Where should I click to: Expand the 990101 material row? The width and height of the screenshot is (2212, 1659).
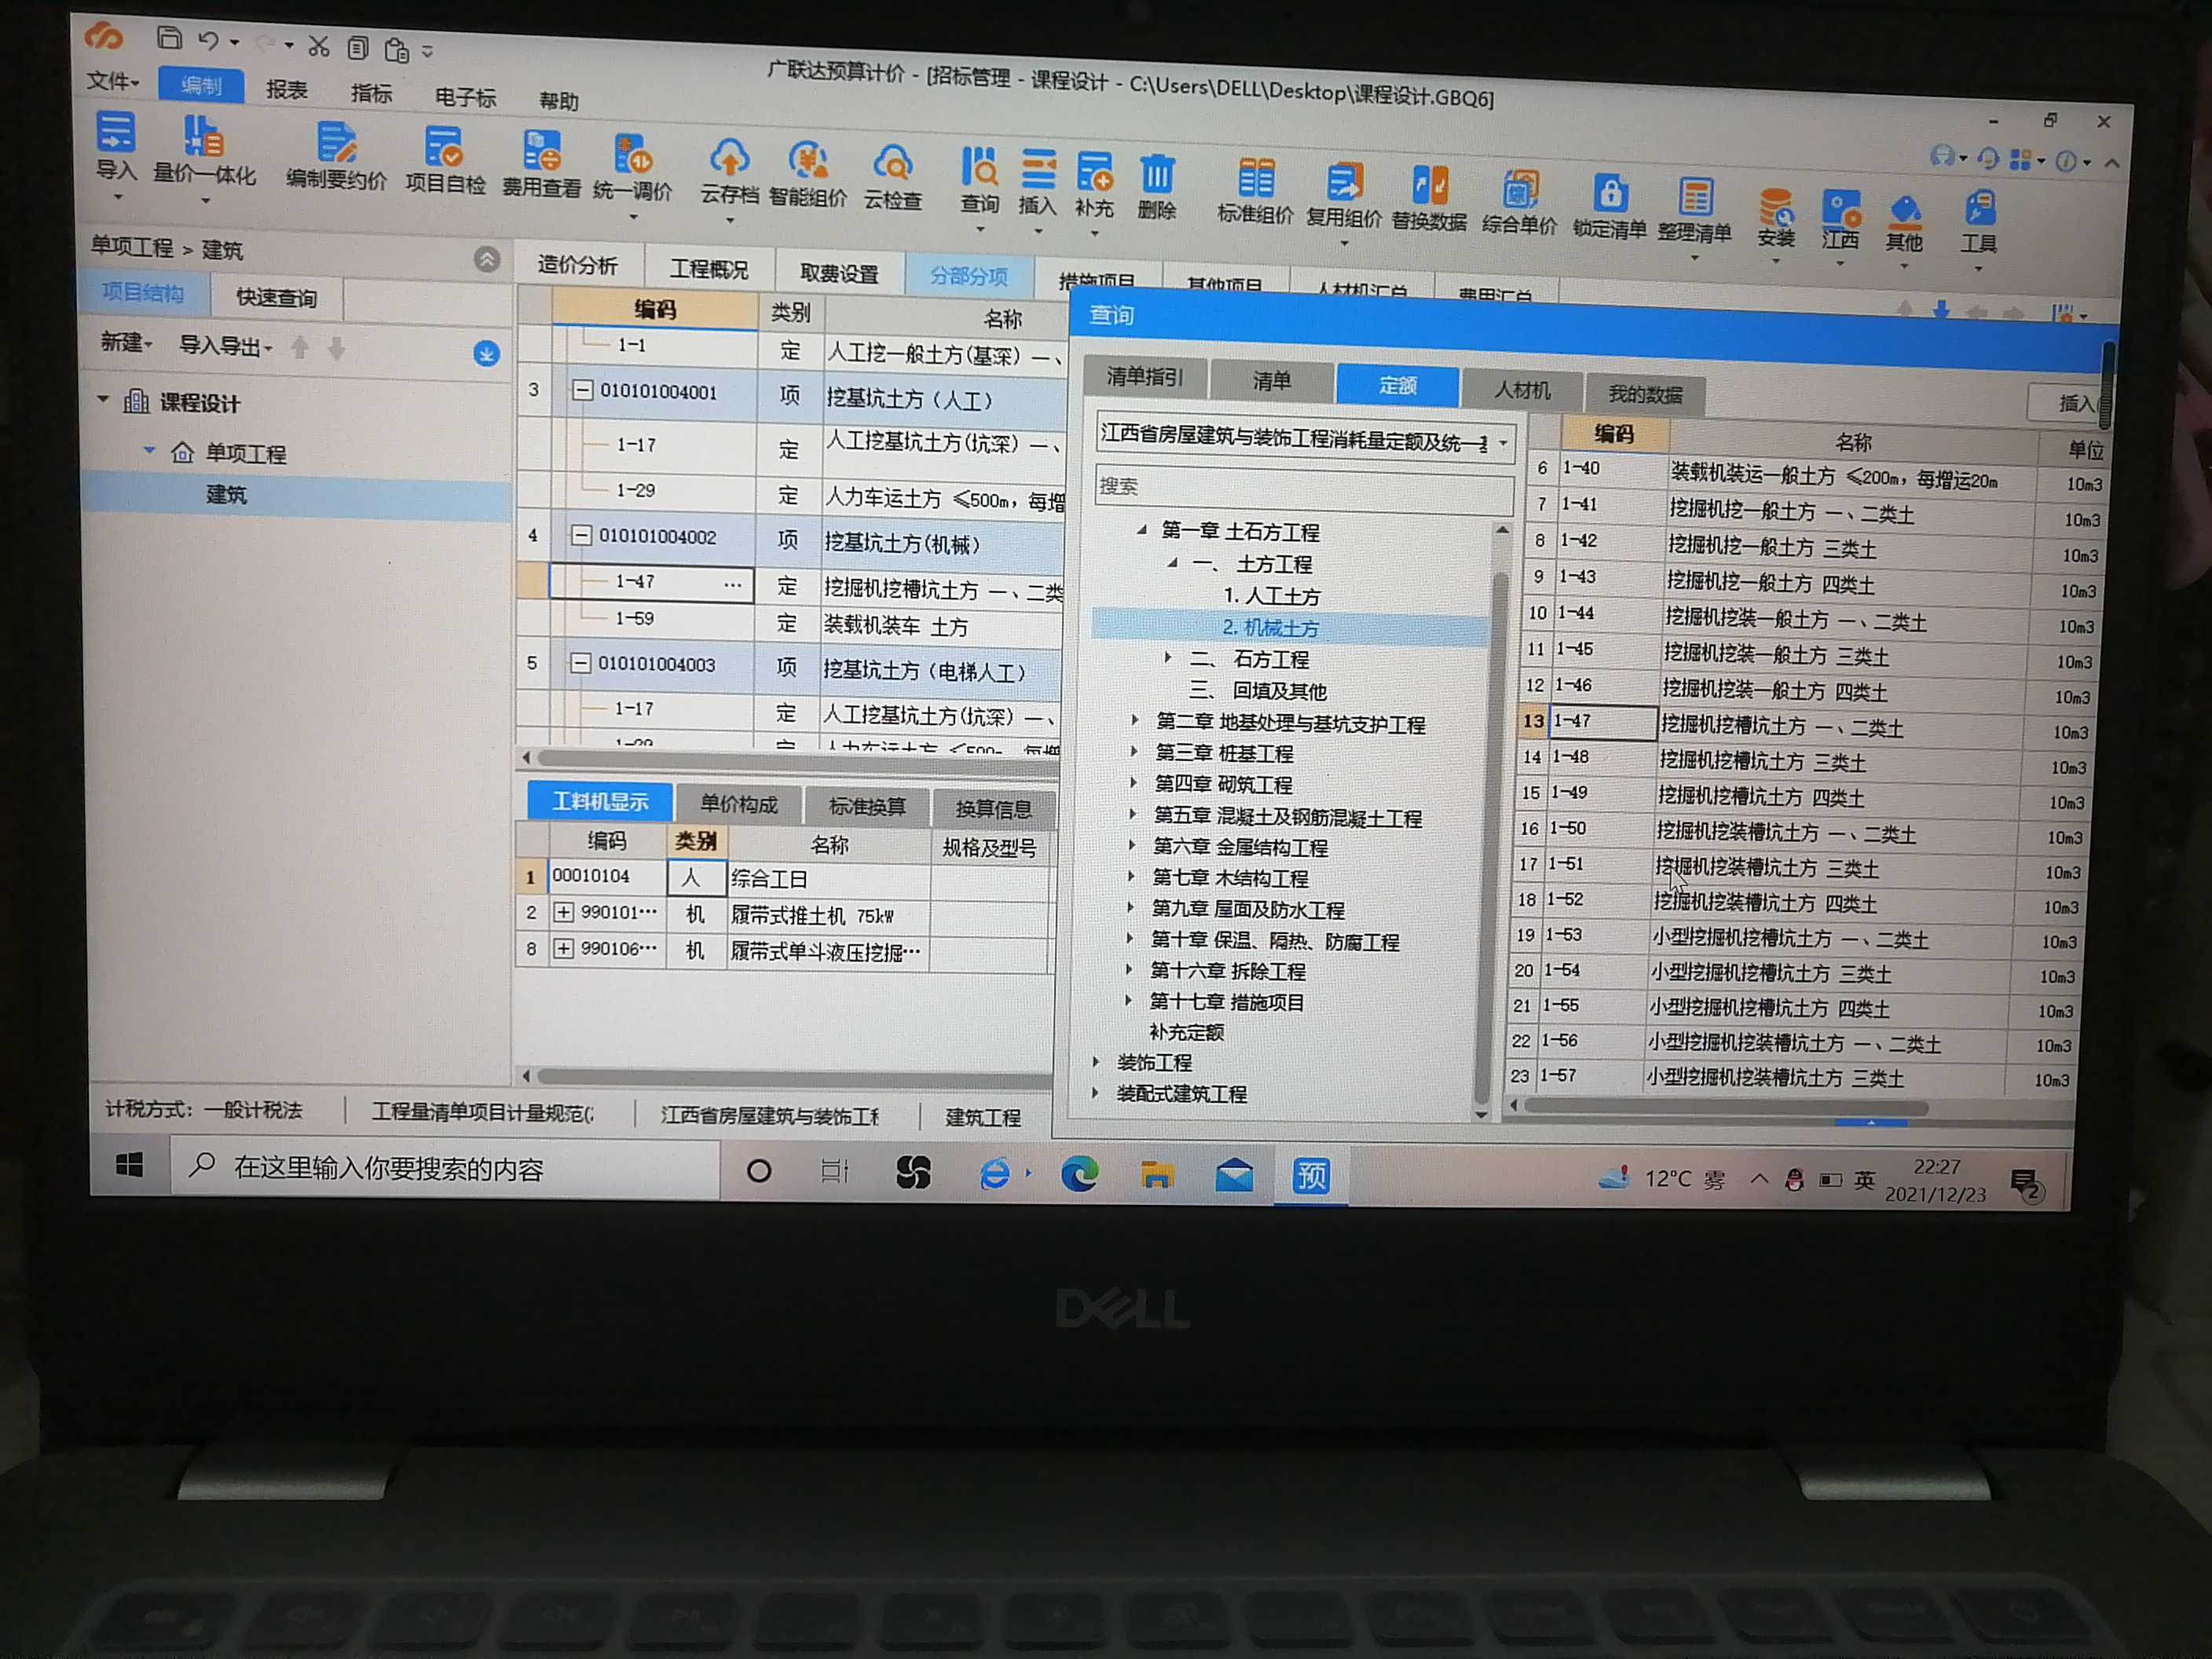click(x=564, y=912)
